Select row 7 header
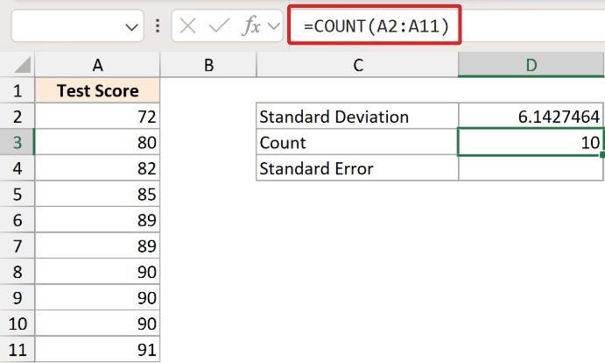605x363 pixels. pos(17,246)
